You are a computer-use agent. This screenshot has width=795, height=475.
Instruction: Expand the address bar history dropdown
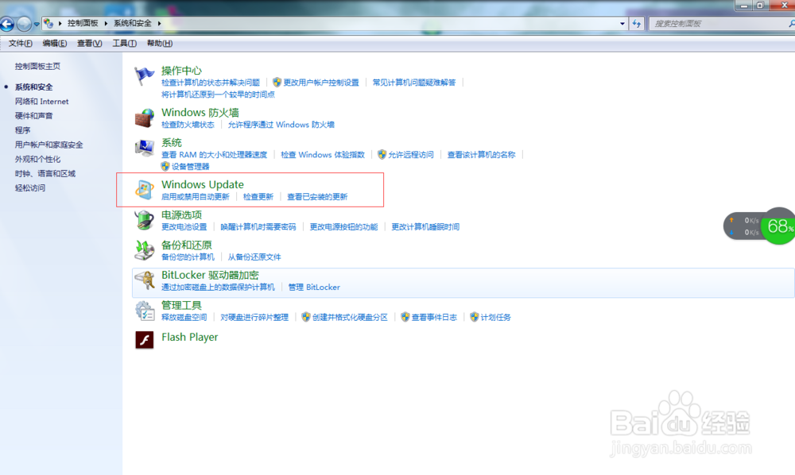click(x=622, y=23)
